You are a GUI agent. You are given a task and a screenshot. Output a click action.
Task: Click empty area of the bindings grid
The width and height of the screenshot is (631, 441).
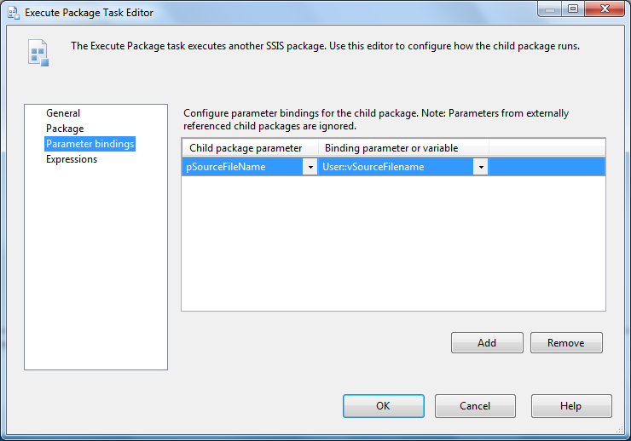coord(393,243)
